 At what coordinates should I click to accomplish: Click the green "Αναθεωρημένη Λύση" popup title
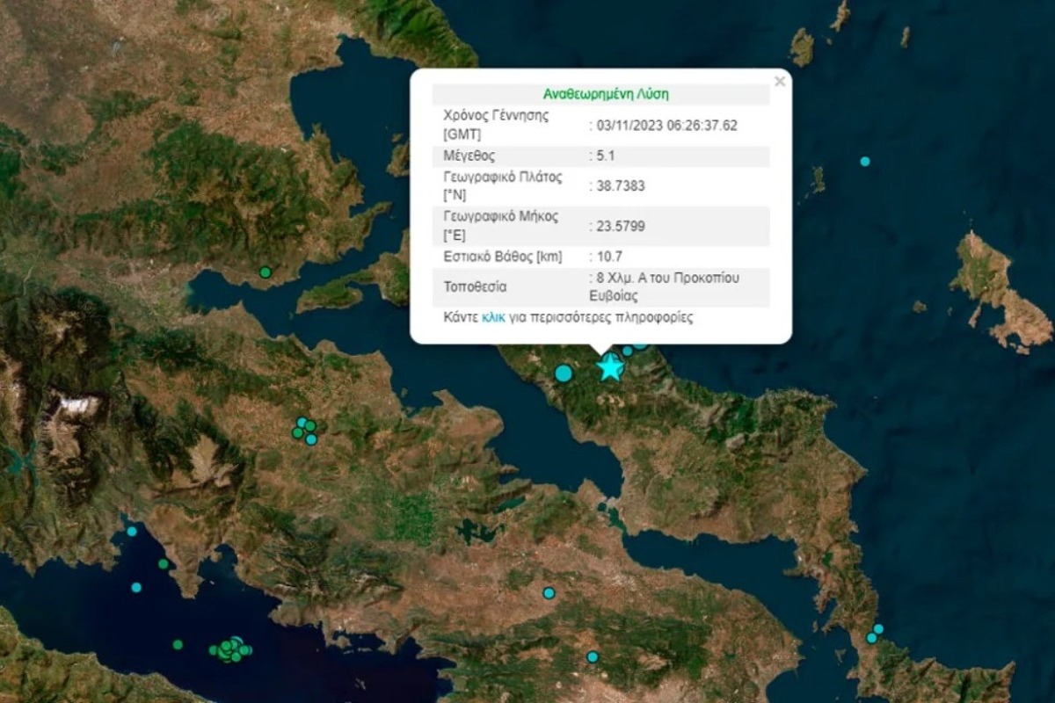pyautogui.click(x=607, y=92)
